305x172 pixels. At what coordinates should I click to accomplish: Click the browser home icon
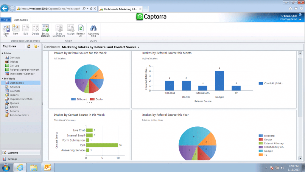290,8
